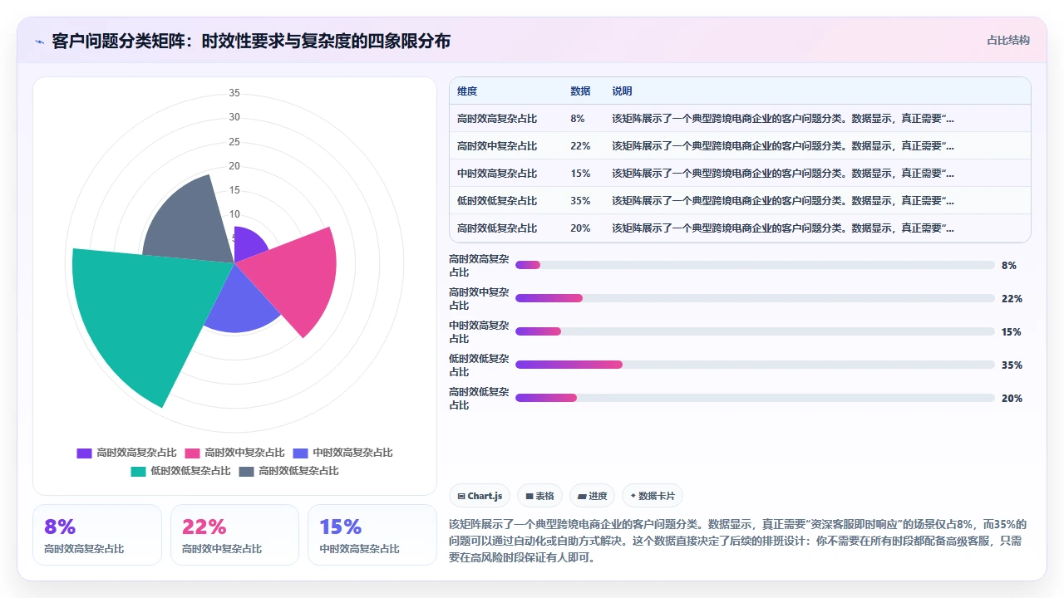This screenshot has width=1064, height=598.
Task: Select the 数据卡片 tag chip
Action: [653, 496]
